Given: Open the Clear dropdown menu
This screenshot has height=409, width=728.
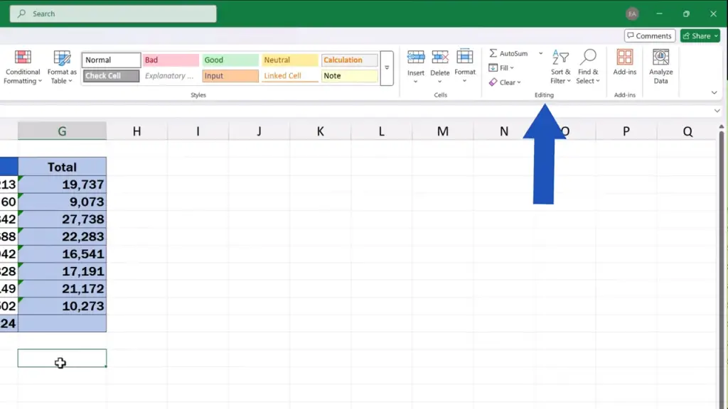Looking at the screenshot, I should [506, 82].
